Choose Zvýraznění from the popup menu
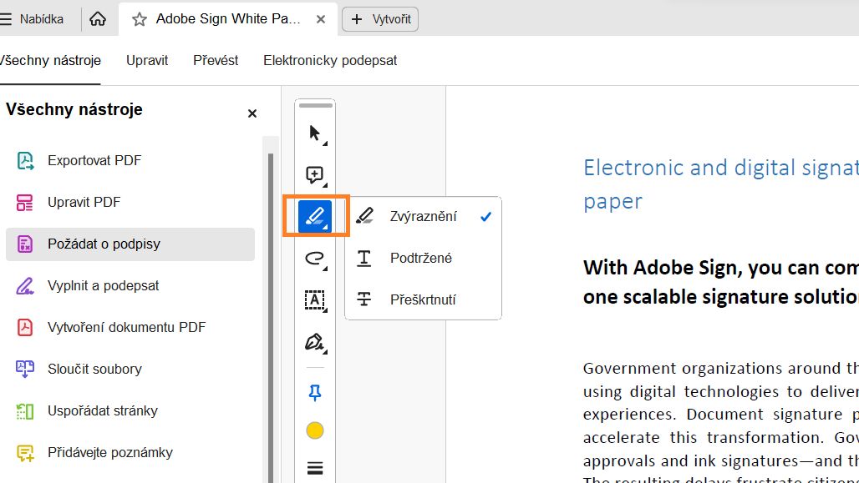This screenshot has height=483, width=859. [423, 217]
